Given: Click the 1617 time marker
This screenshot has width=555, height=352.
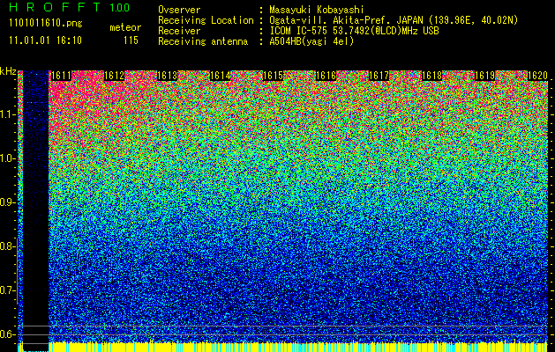Looking at the screenshot, I should (x=379, y=76).
